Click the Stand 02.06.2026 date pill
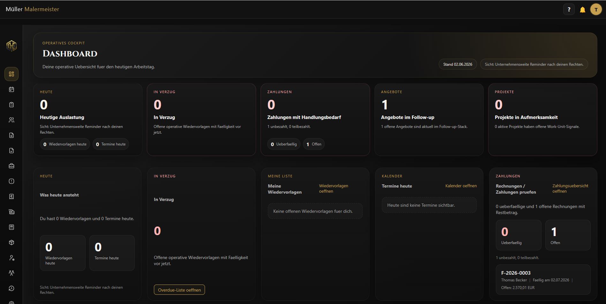This screenshot has width=606, height=304. 458,64
